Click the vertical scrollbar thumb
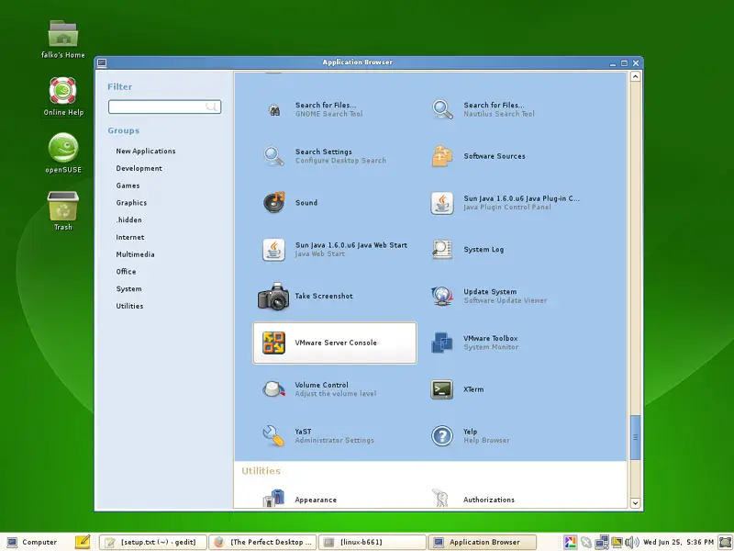The width and height of the screenshot is (734, 551). (x=635, y=437)
